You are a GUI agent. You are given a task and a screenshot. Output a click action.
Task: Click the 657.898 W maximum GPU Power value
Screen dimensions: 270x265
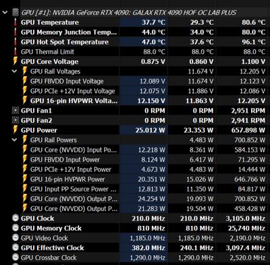click(x=248, y=130)
